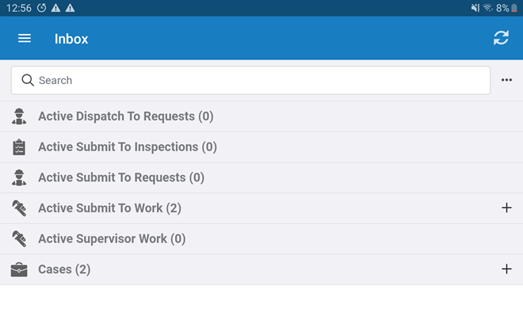Focus the Search input field

[x=254, y=80]
